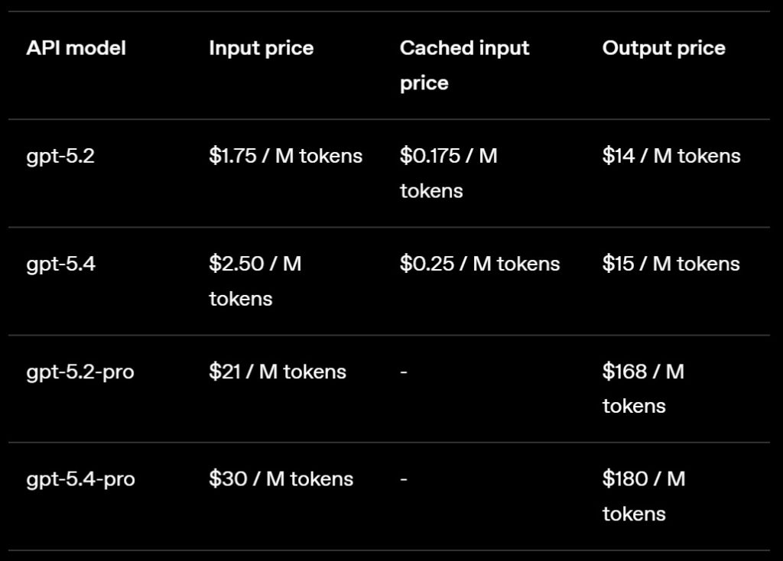Select the $180 / M tokens output price

[x=643, y=496]
